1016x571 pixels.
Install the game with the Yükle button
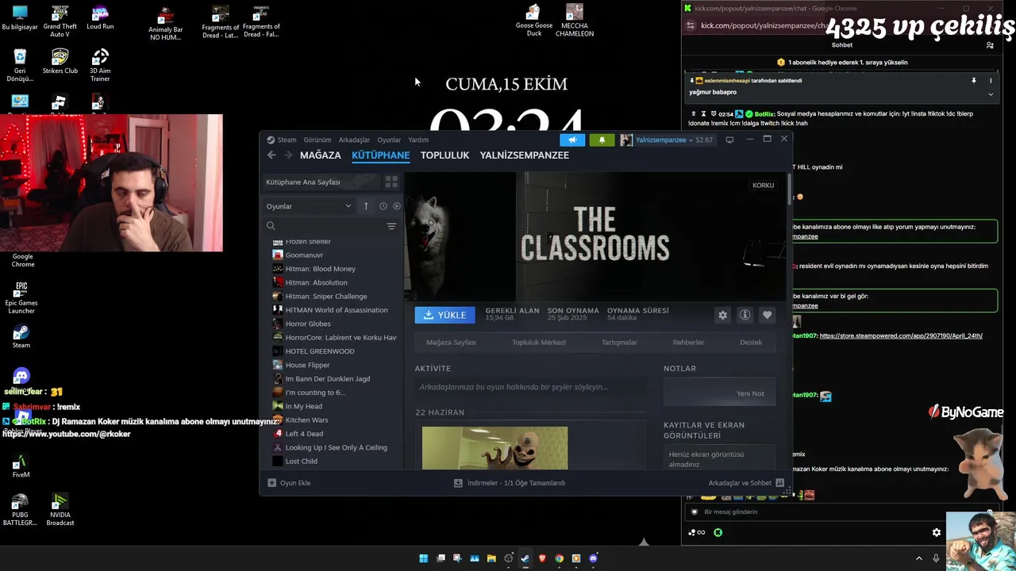pos(444,315)
